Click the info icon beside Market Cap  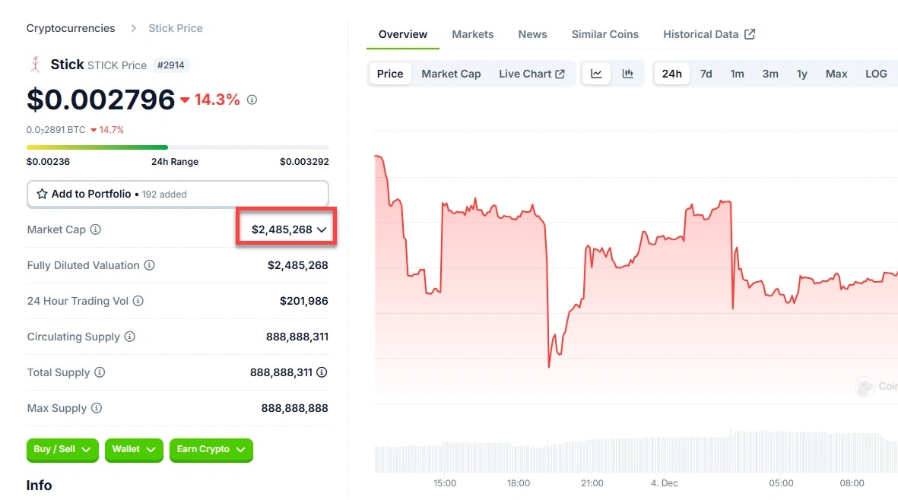pyautogui.click(x=96, y=229)
